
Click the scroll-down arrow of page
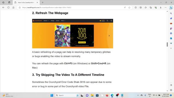click(x=167, y=91)
